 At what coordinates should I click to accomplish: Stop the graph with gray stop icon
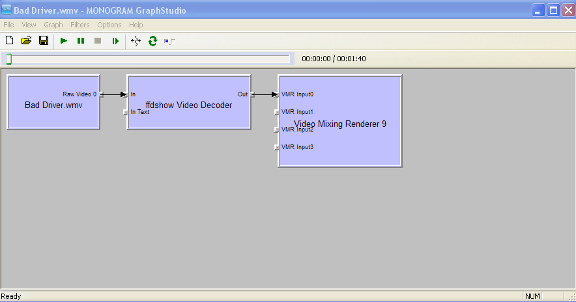(98, 41)
